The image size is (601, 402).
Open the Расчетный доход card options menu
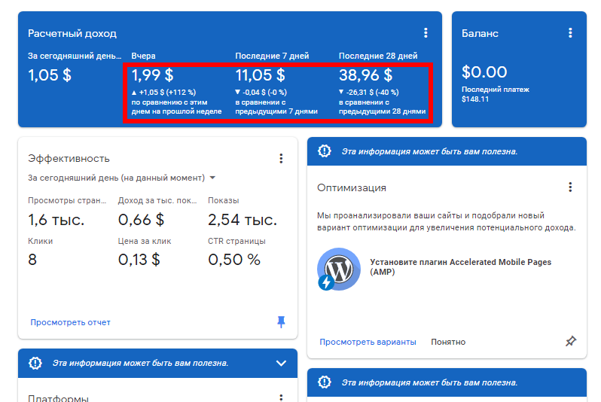pos(426,33)
